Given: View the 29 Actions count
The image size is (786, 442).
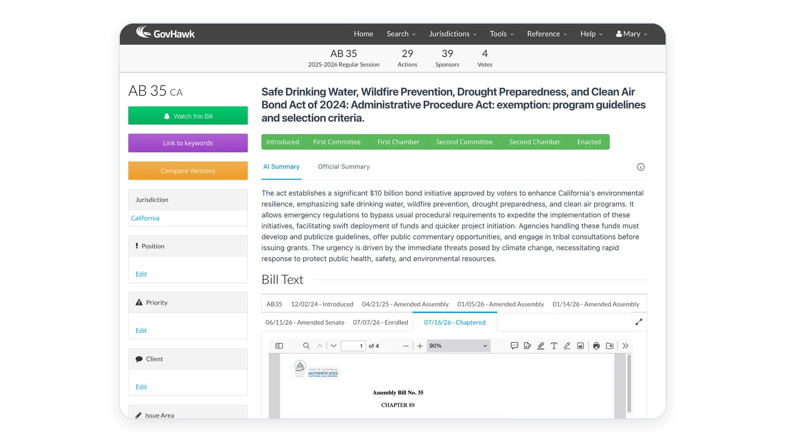Looking at the screenshot, I should pos(407,58).
